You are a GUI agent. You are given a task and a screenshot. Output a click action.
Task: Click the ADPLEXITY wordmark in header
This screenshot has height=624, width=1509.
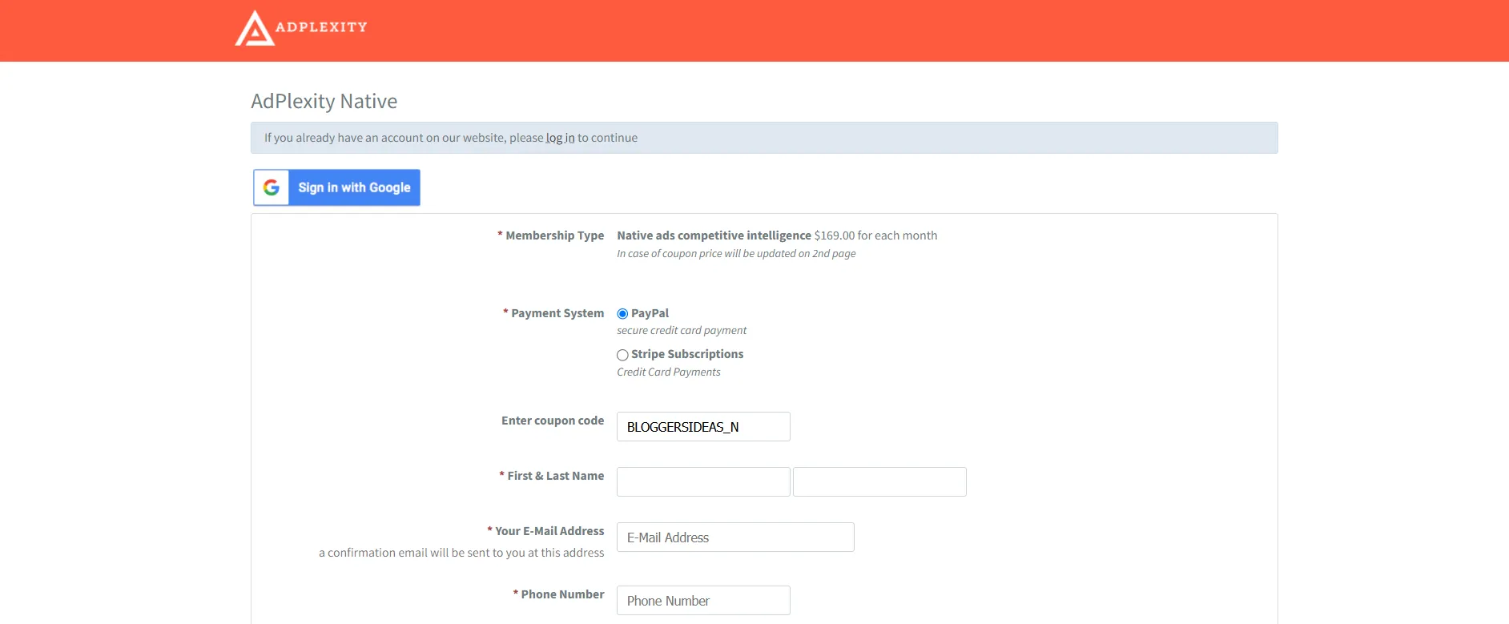(321, 27)
